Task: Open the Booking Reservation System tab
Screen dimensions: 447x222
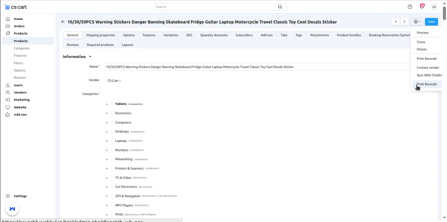Action: point(389,35)
